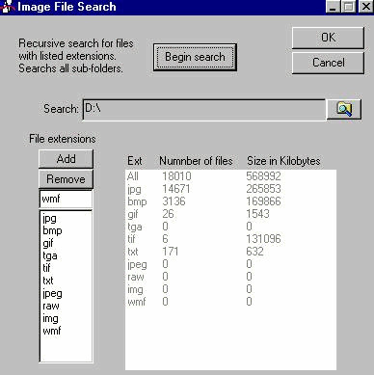The image size is (374, 375).
Task: Click size value 131096
Action: pos(263,239)
